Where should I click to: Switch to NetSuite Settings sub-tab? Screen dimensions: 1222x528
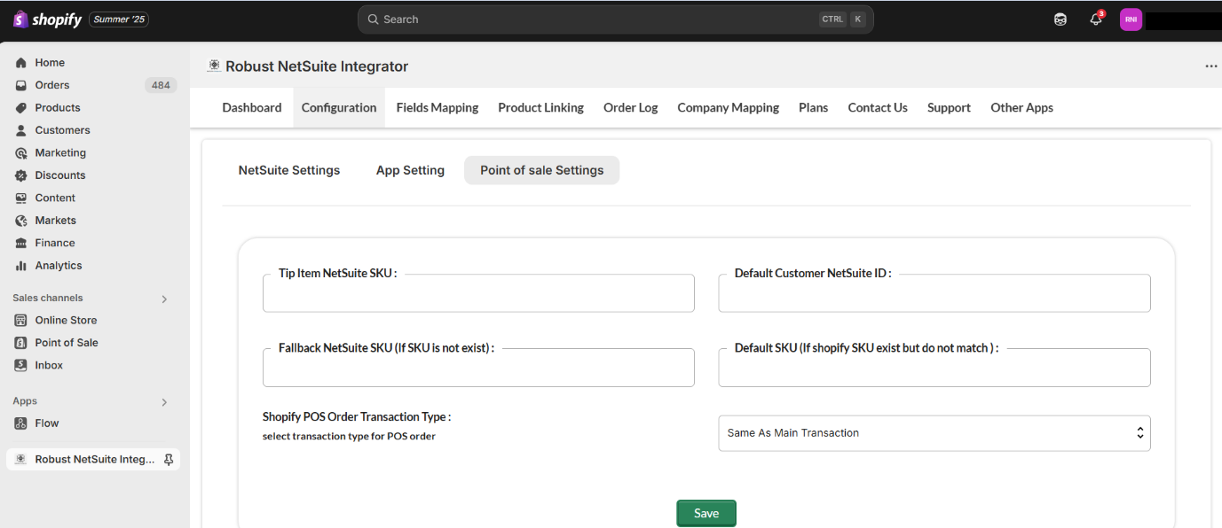pyautogui.click(x=289, y=170)
